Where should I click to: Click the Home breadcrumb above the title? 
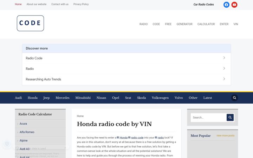click(x=80, y=116)
